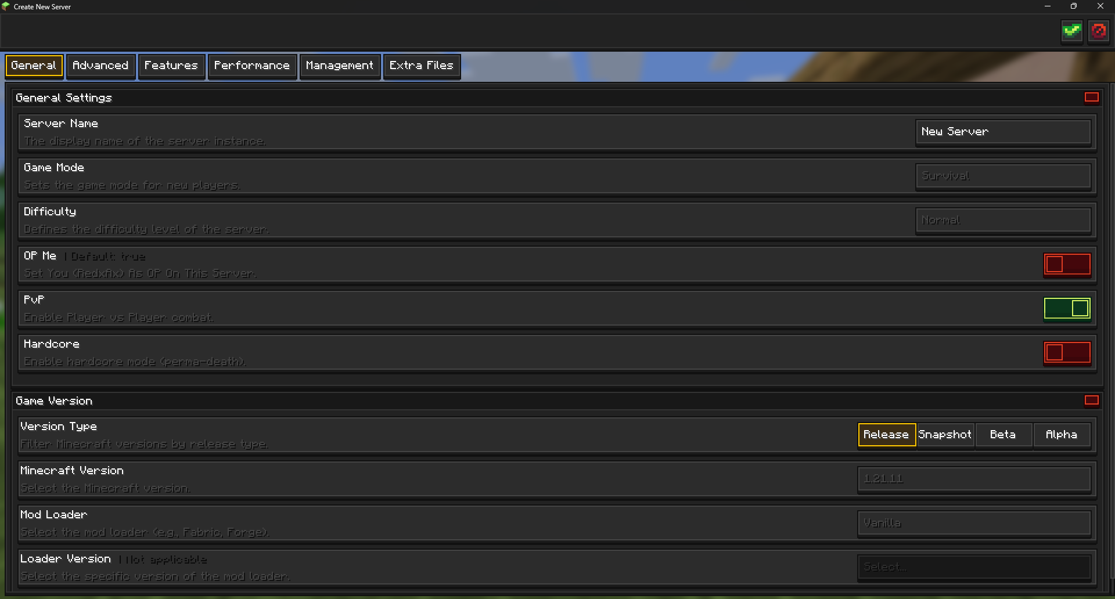Open the Minecraft Version dropdown 1.21.11
This screenshot has width=1115, height=599.
974,479
